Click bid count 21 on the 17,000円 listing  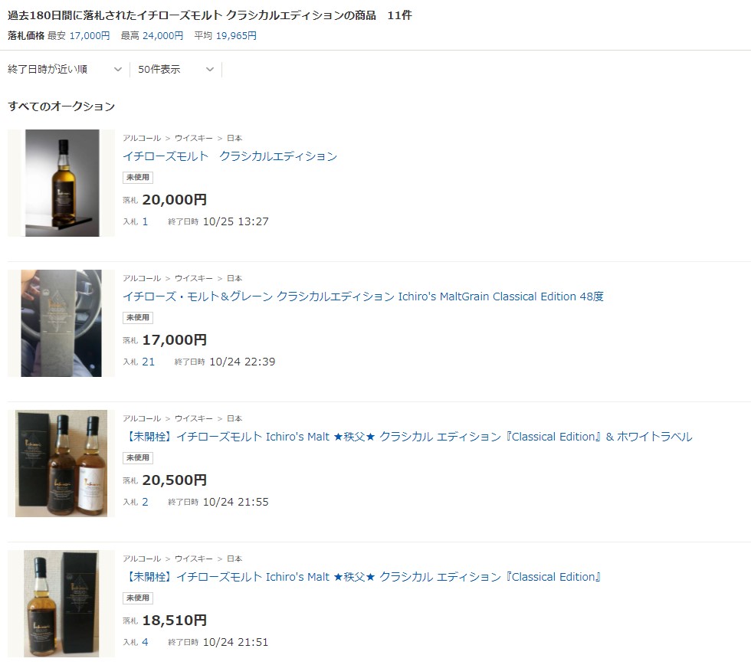149,362
